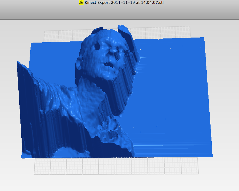Click the yellow document icon in title bar
Viewport: 239px width, 191px height.
coord(81,2)
